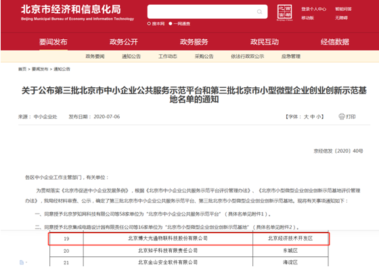Click the paragraph mentioning 58家单位
Screen dimensions: 379x269
click(x=153, y=214)
